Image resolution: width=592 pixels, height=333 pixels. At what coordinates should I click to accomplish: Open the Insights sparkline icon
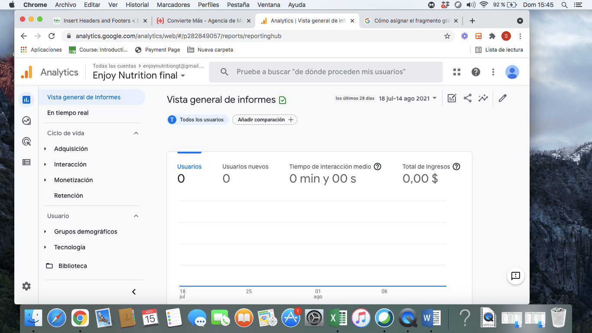pyautogui.click(x=483, y=98)
